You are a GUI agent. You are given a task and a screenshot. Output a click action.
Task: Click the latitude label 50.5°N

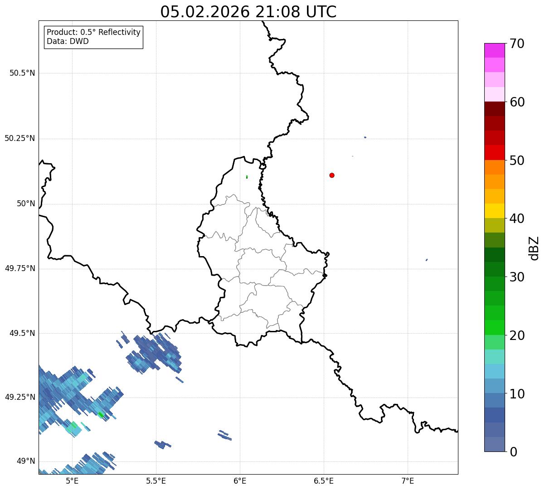pyautogui.click(x=22, y=73)
